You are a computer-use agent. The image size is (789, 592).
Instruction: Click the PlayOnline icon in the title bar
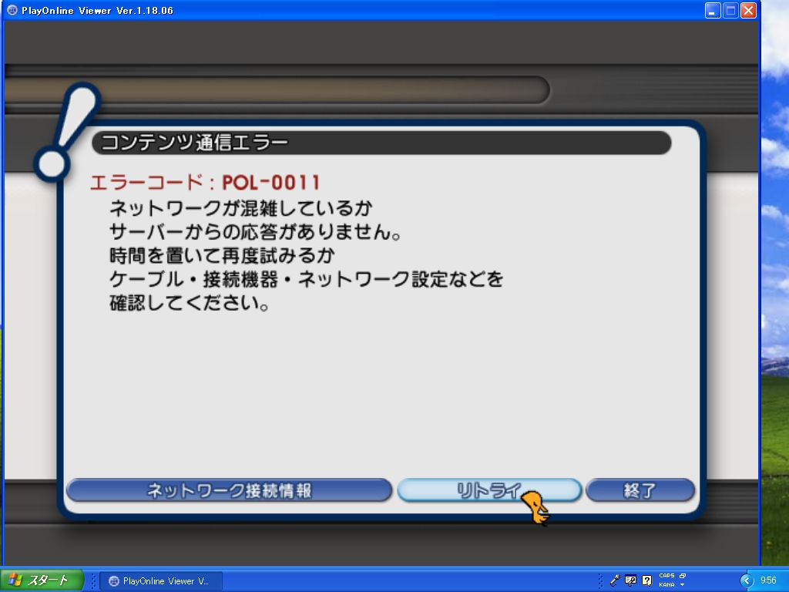[12, 10]
